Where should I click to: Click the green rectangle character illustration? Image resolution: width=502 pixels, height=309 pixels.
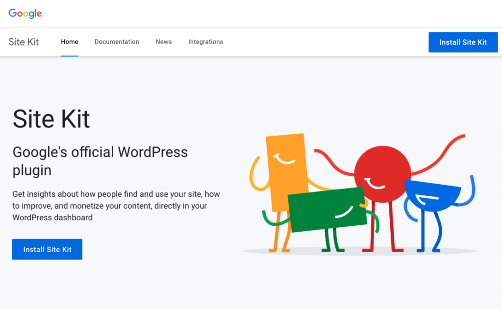(327, 210)
